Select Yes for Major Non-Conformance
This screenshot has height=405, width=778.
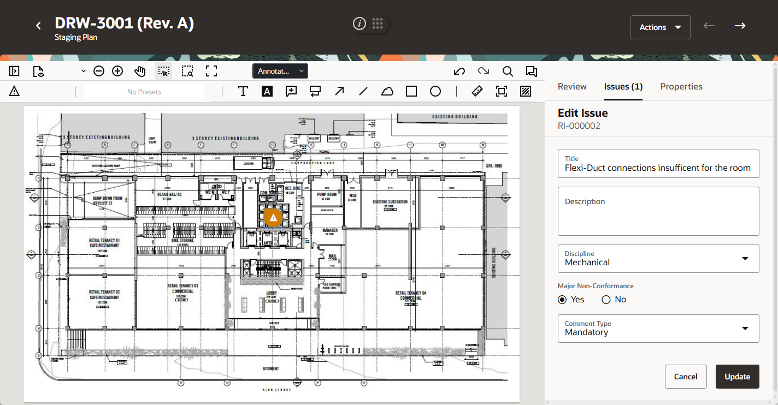coord(562,299)
